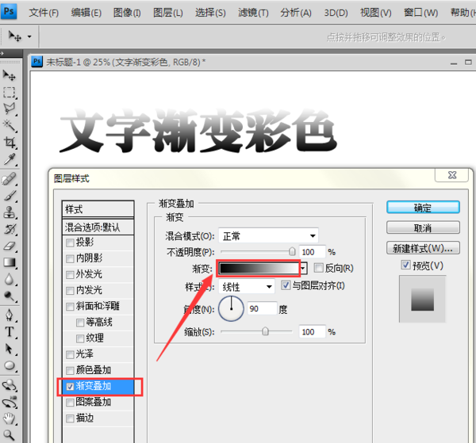476x443 pixels.
Task: Select the Rectangular Marquee tool
Action: pos(9,92)
